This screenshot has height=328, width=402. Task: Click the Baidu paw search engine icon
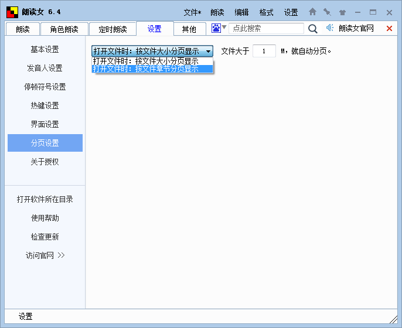(216, 28)
